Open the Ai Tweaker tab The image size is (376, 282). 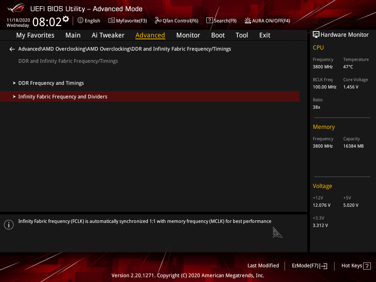pyautogui.click(x=108, y=35)
